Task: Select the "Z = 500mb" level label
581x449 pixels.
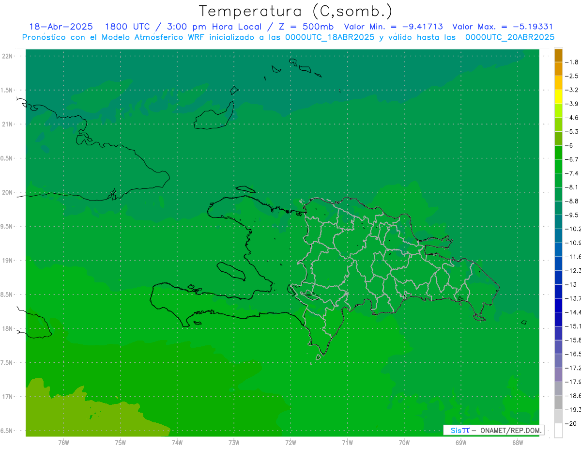Action: click(x=306, y=27)
